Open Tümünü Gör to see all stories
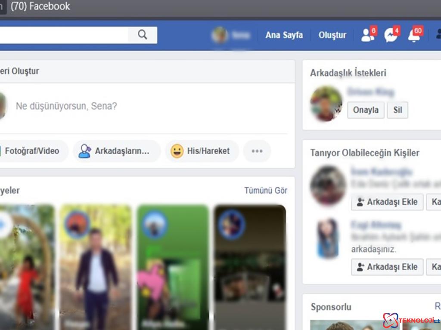Image resolution: width=441 pixels, height=330 pixels. [x=265, y=190]
